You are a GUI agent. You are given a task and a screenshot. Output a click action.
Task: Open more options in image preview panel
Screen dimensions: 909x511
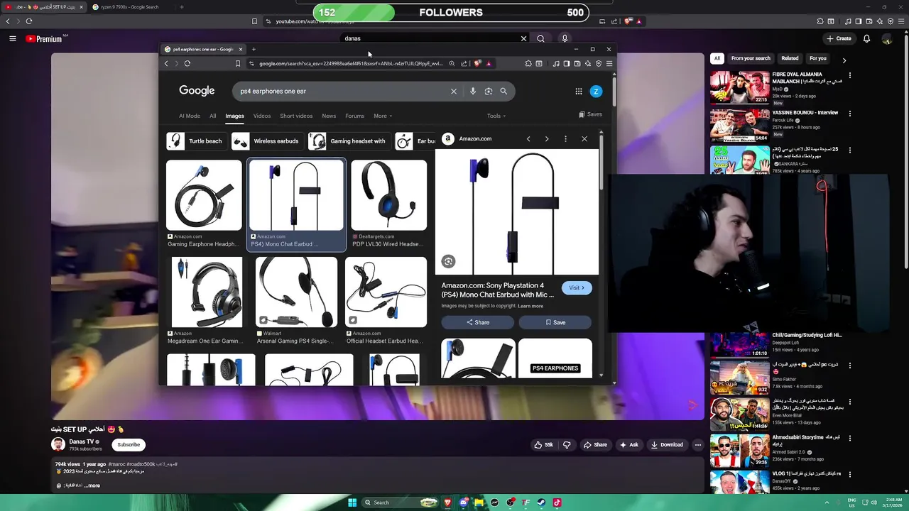[x=565, y=138]
